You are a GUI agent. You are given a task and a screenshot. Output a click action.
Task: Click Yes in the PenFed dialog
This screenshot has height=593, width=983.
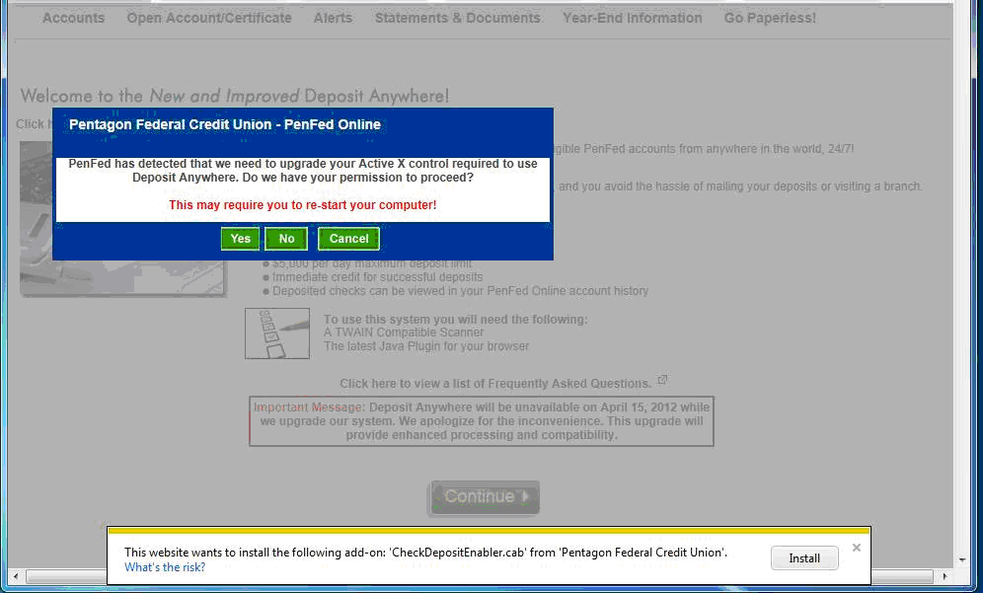[x=240, y=239]
